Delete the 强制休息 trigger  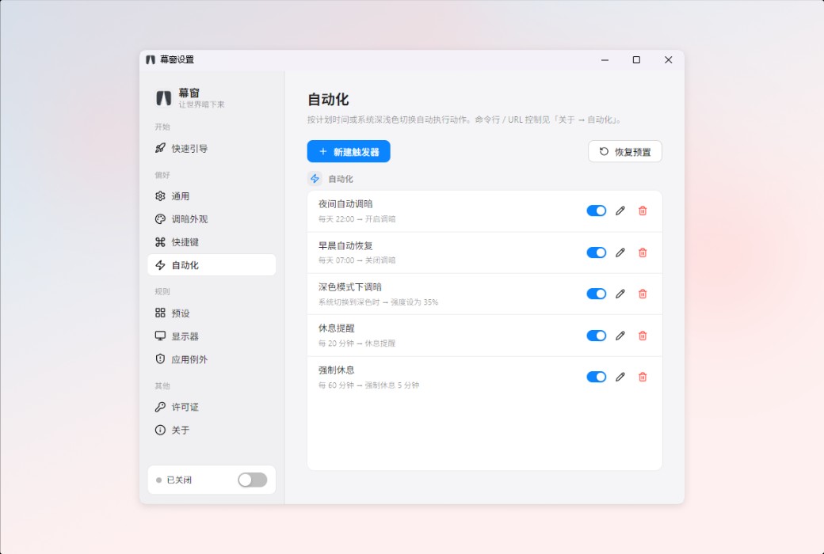pos(643,377)
